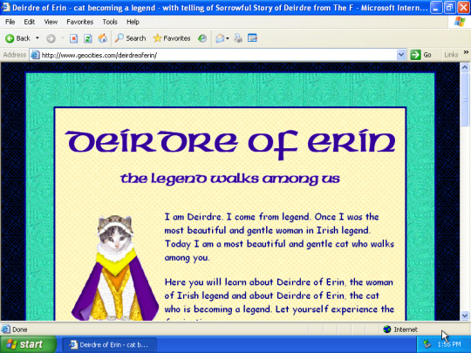The height and width of the screenshot is (353, 471).
Task: Print the page with the printer icon
Action: pyautogui.click(x=238, y=38)
